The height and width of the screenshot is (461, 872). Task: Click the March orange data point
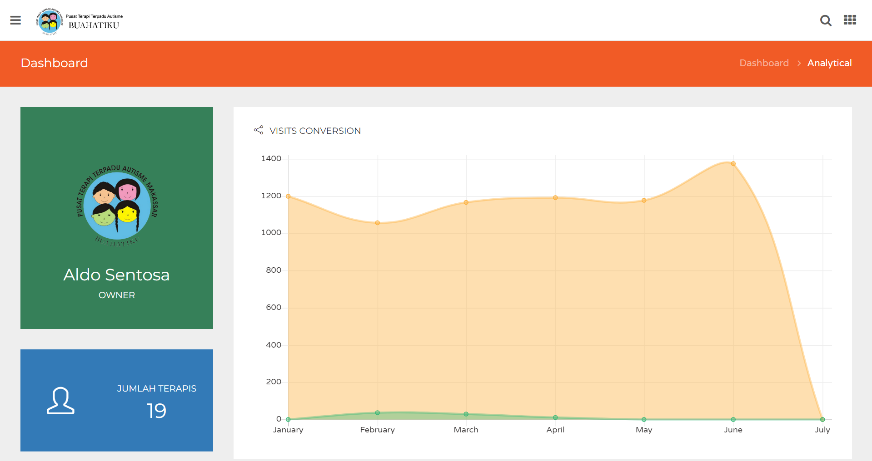(466, 202)
